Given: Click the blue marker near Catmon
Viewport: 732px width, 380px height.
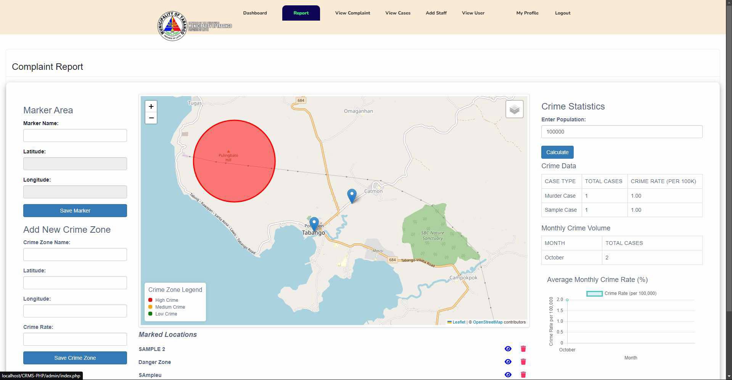Looking at the screenshot, I should point(352,196).
